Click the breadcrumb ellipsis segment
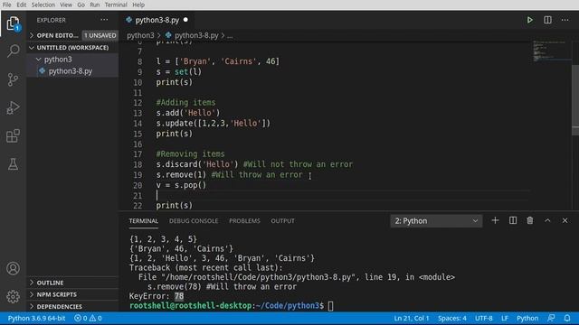This screenshot has height=325, width=579. [x=230, y=36]
